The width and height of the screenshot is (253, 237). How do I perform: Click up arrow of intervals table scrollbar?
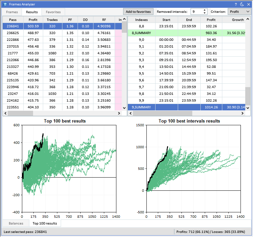point(248,19)
